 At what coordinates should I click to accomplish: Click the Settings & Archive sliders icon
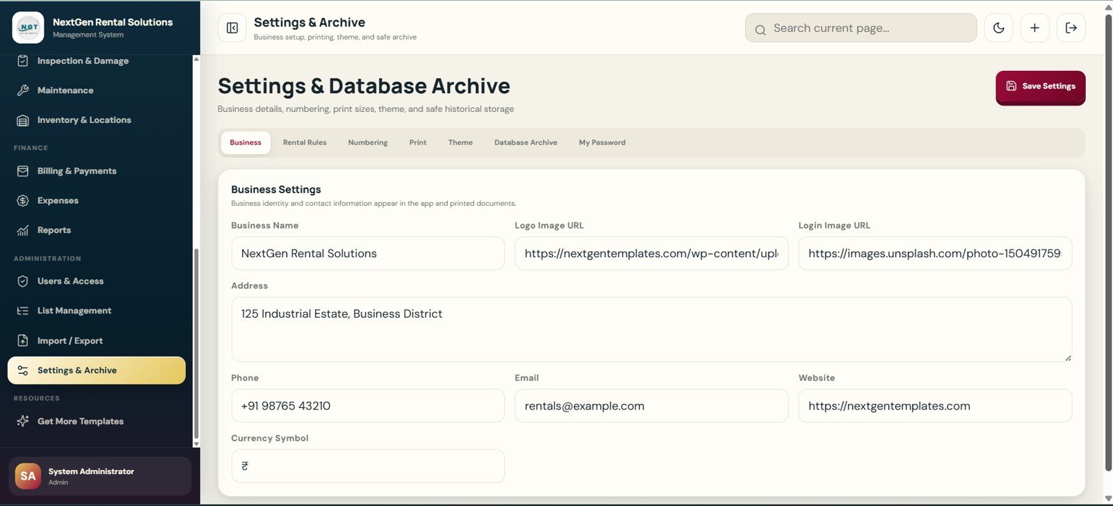click(23, 370)
